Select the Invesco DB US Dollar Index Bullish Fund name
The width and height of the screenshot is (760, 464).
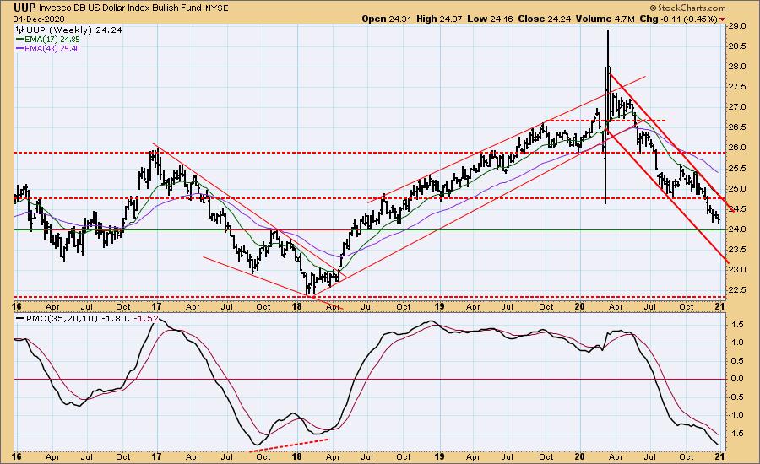120,8
